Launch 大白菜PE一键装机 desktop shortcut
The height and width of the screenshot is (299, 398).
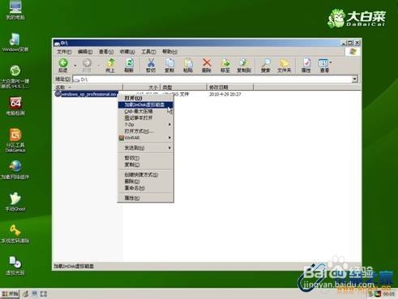[15, 77]
